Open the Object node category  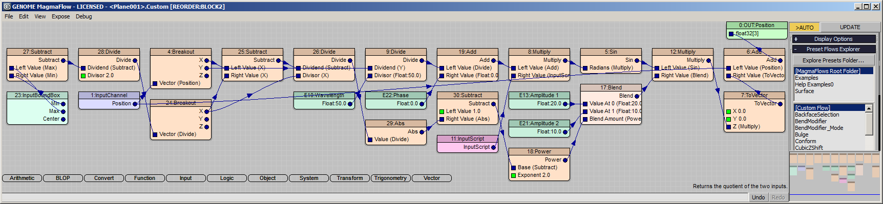(x=268, y=178)
